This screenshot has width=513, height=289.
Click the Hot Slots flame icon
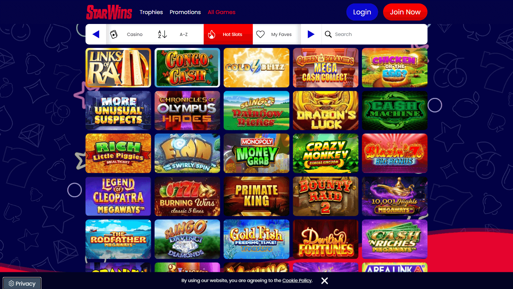pos(212,34)
